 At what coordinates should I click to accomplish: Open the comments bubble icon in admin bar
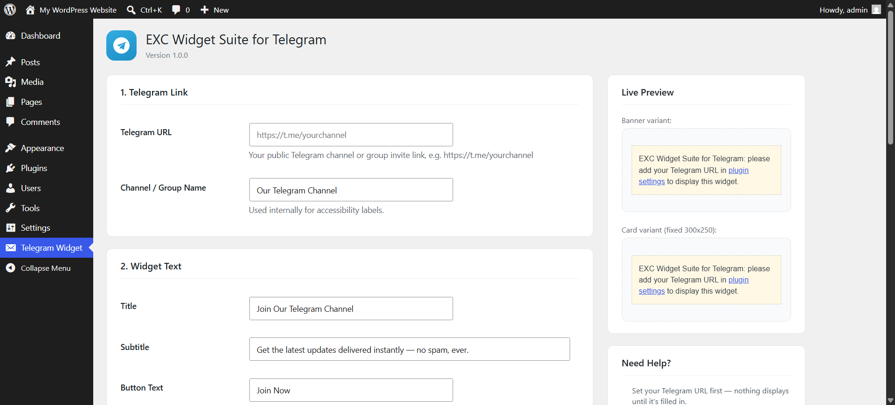[x=176, y=10]
